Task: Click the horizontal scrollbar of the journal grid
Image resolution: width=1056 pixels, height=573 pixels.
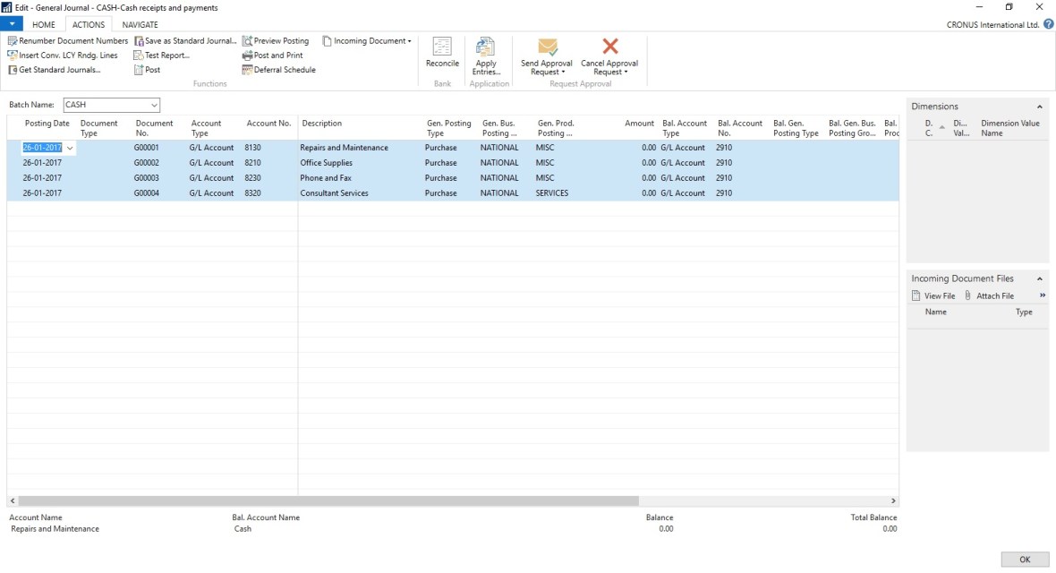Action: pos(328,501)
